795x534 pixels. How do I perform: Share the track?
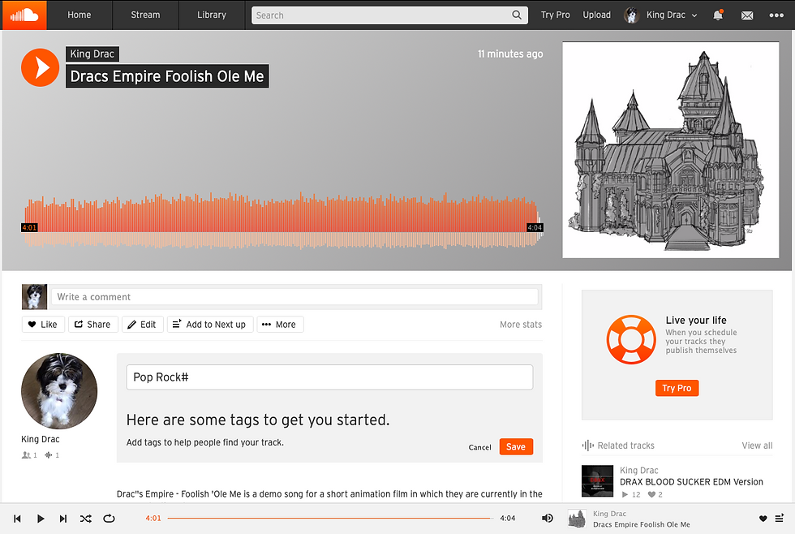click(92, 324)
